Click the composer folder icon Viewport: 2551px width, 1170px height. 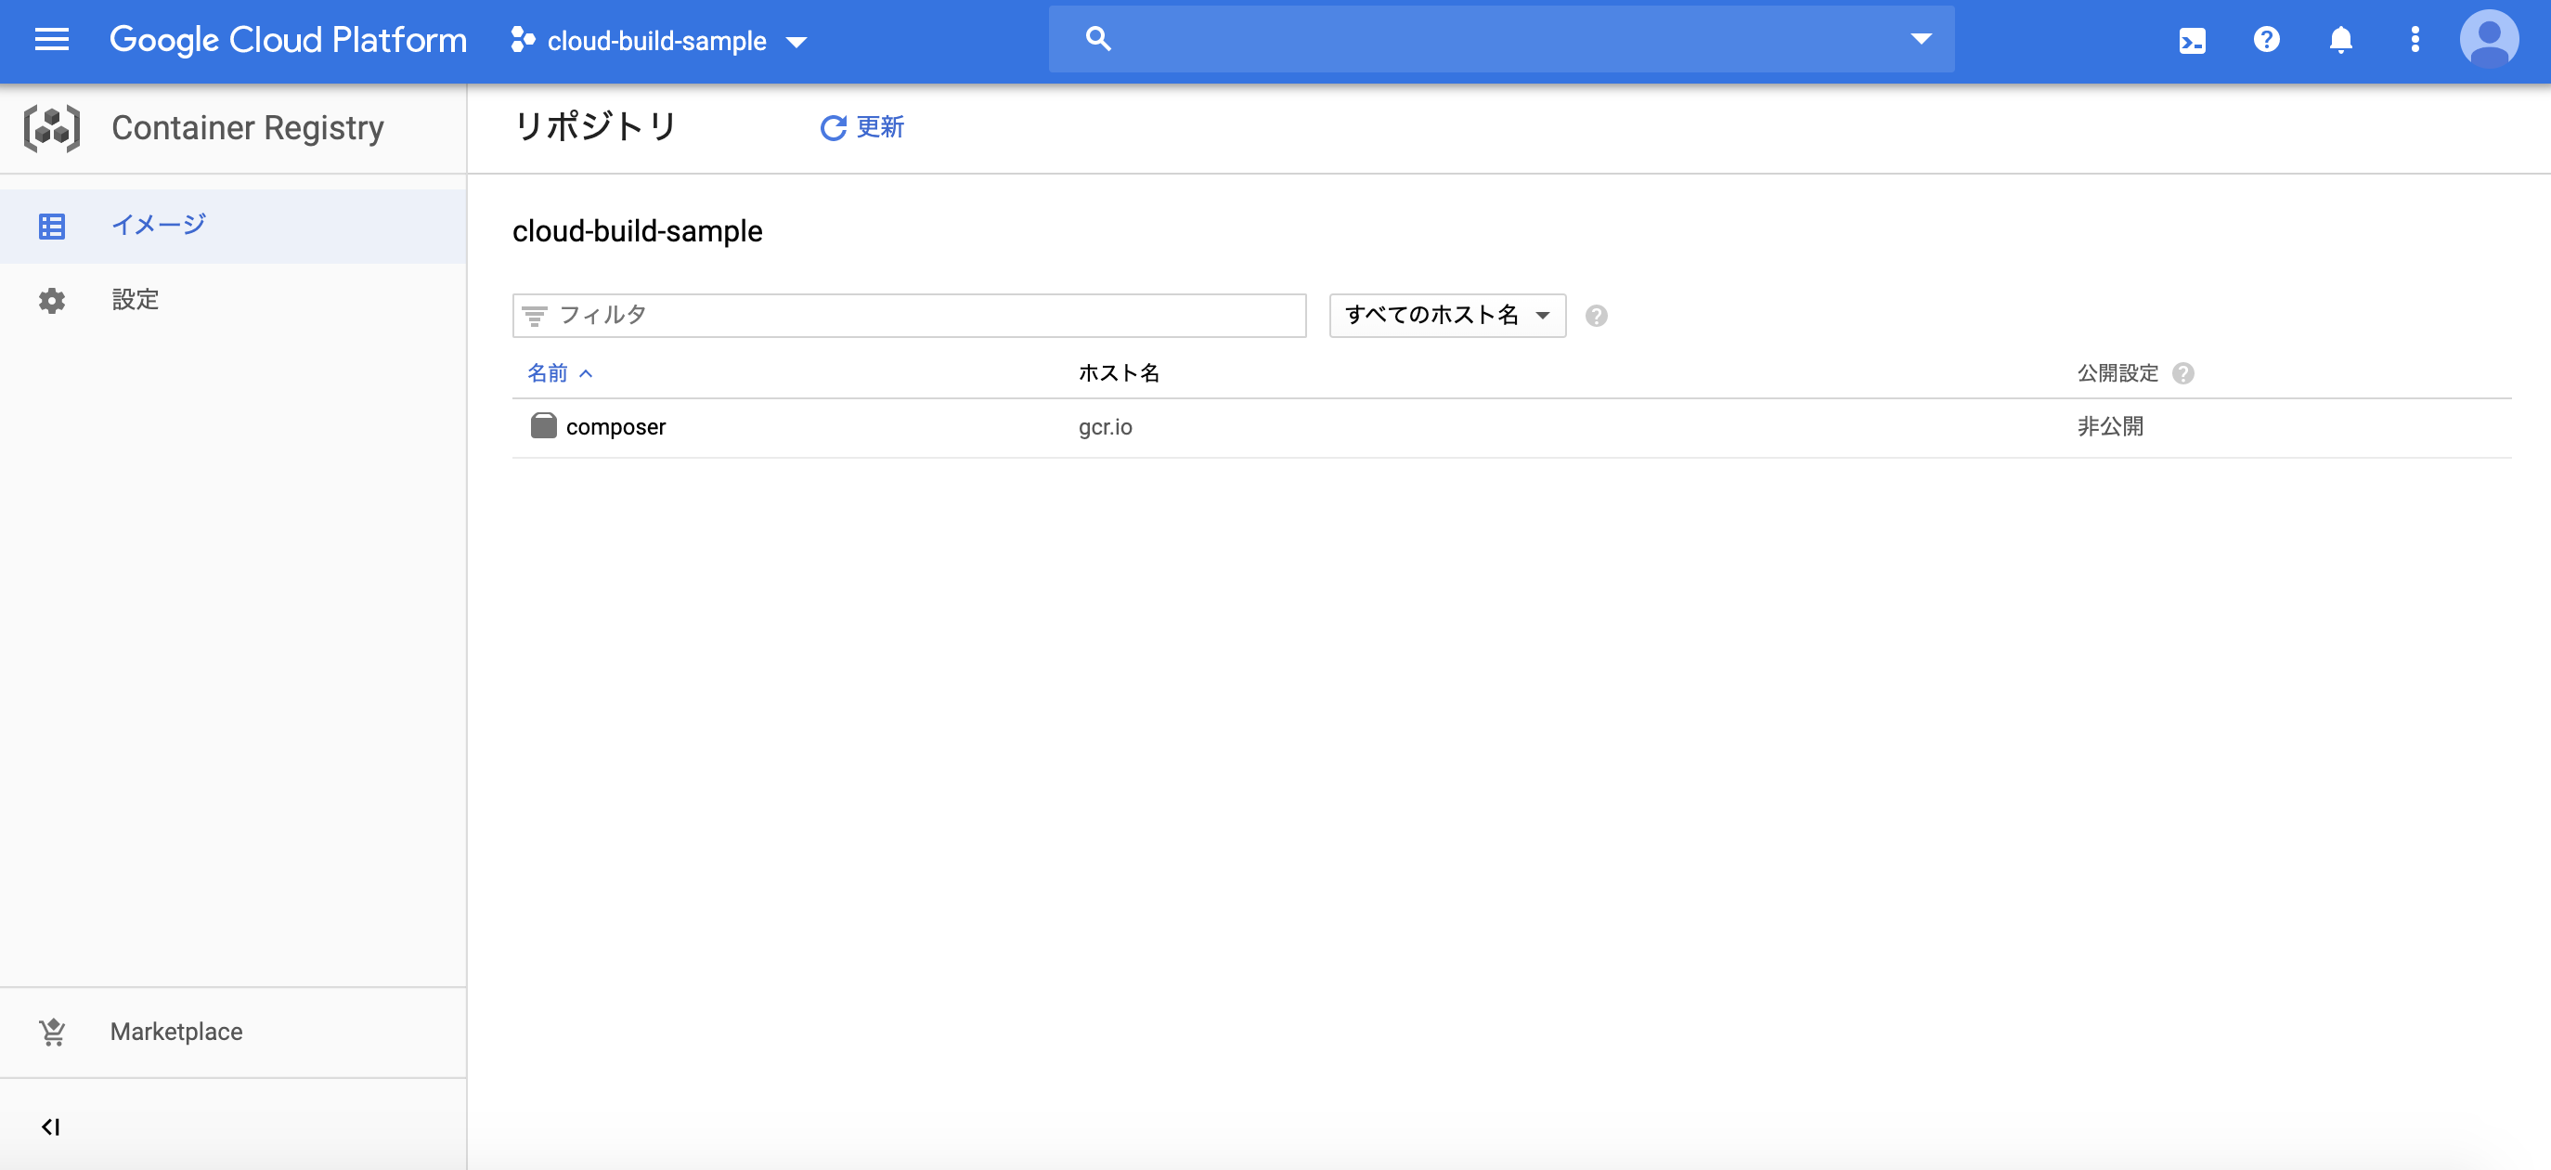[544, 426]
